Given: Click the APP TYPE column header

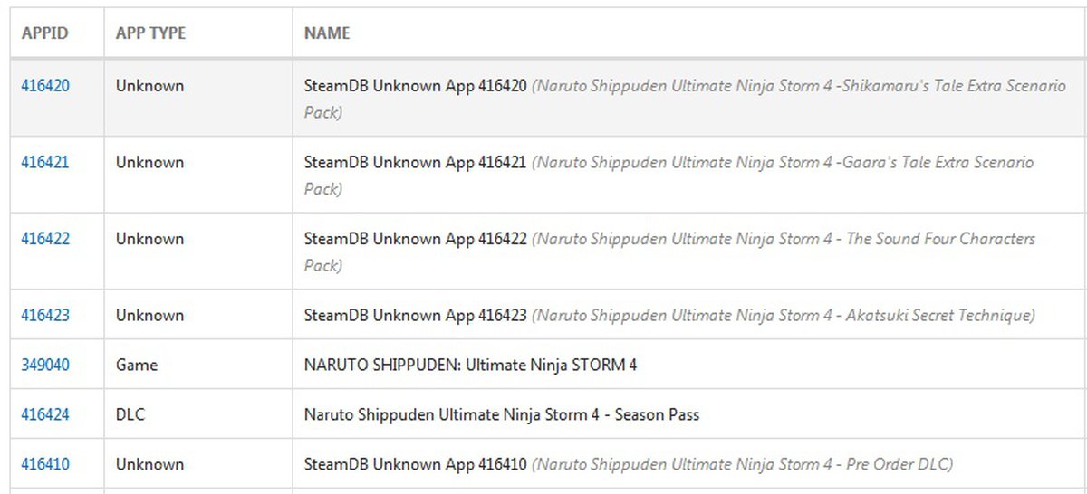Looking at the screenshot, I should [x=149, y=33].
